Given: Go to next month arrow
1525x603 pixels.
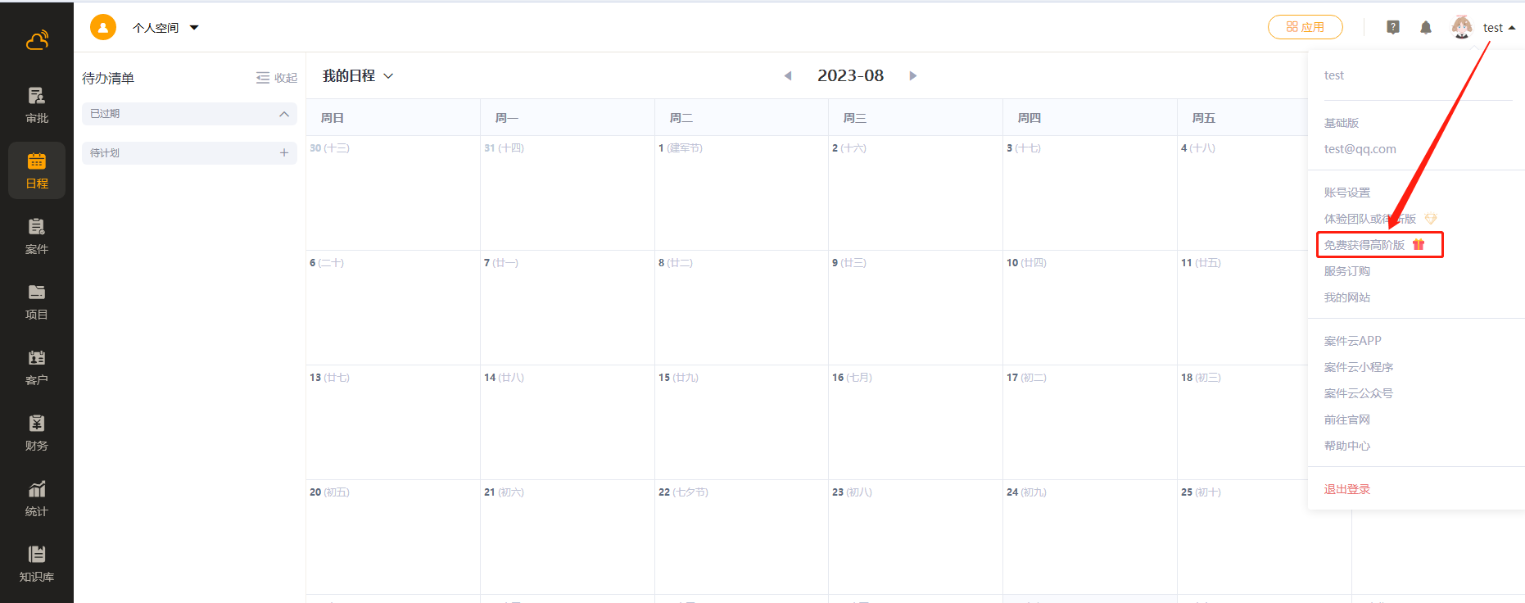Looking at the screenshot, I should (x=912, y=76).
